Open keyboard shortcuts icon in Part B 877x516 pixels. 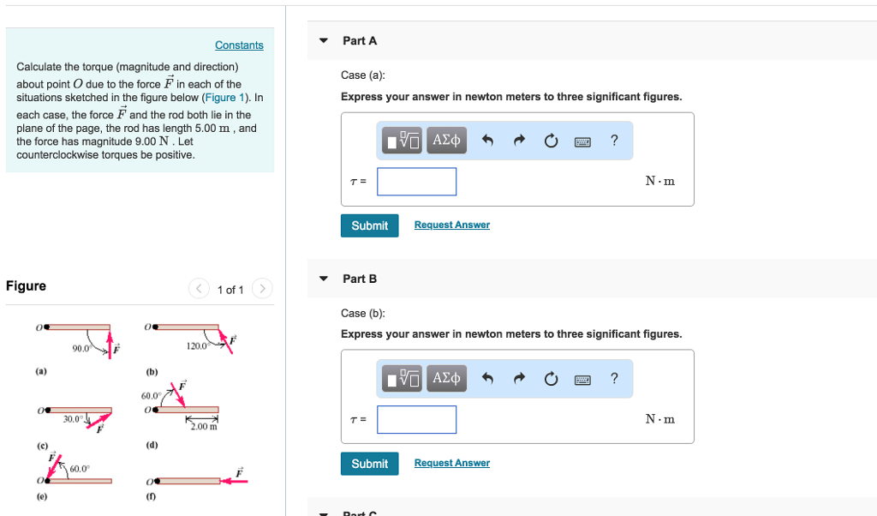(582, 378)
